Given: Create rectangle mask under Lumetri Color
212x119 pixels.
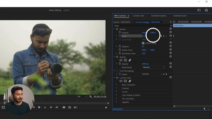Looking at the screenshot, I should [x=125, y=81].
